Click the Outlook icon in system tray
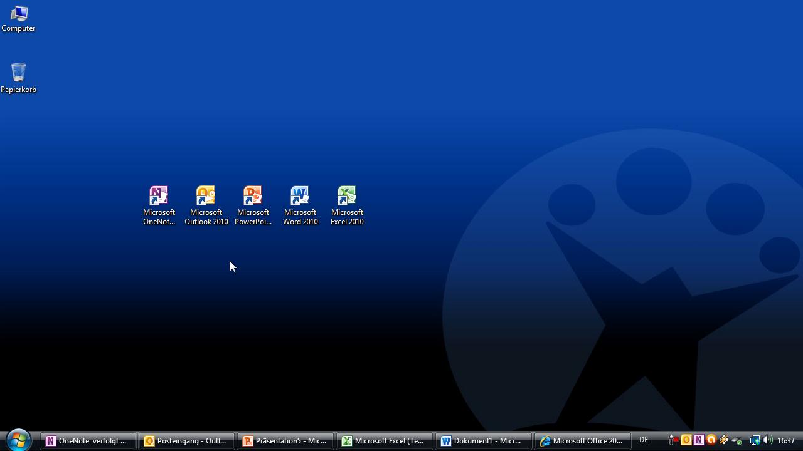This screenshot has height=451, width=803. point(686,440)
